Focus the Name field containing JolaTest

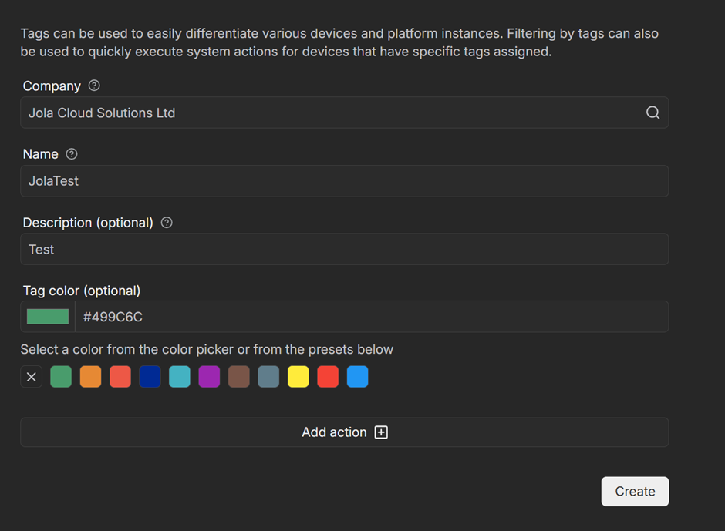point(344,181)
